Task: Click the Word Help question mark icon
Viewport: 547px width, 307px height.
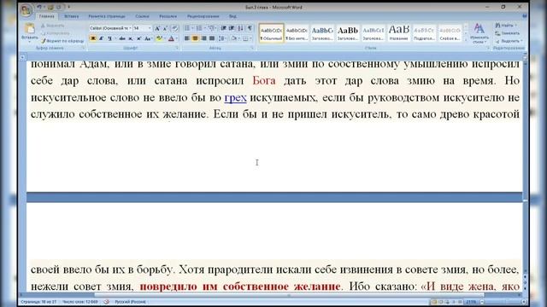Action: coord(525,16)
